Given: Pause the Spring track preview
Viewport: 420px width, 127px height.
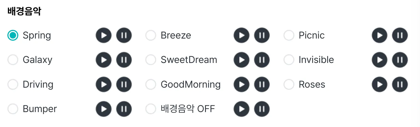Looking at the screenshot, I should [124, 35].
